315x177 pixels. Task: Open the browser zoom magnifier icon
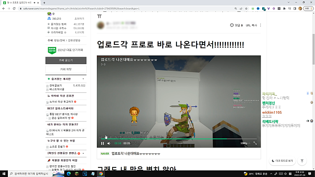[235, 8]
